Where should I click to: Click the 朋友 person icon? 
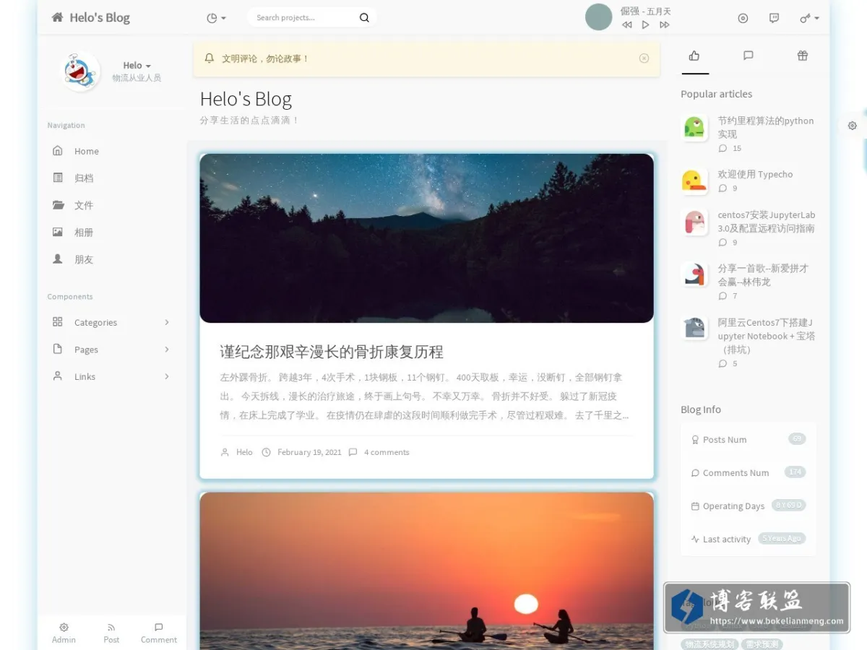[58, 259]
